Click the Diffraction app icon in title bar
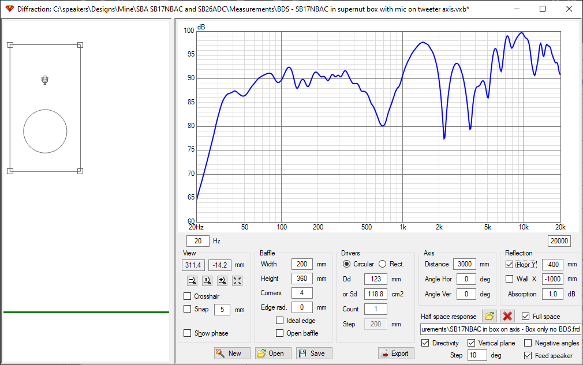Screen dimensions: 583x365 [10, 9]
